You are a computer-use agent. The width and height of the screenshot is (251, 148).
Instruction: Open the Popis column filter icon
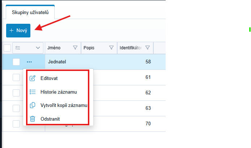pyautogui.click(x=111, y=48)
